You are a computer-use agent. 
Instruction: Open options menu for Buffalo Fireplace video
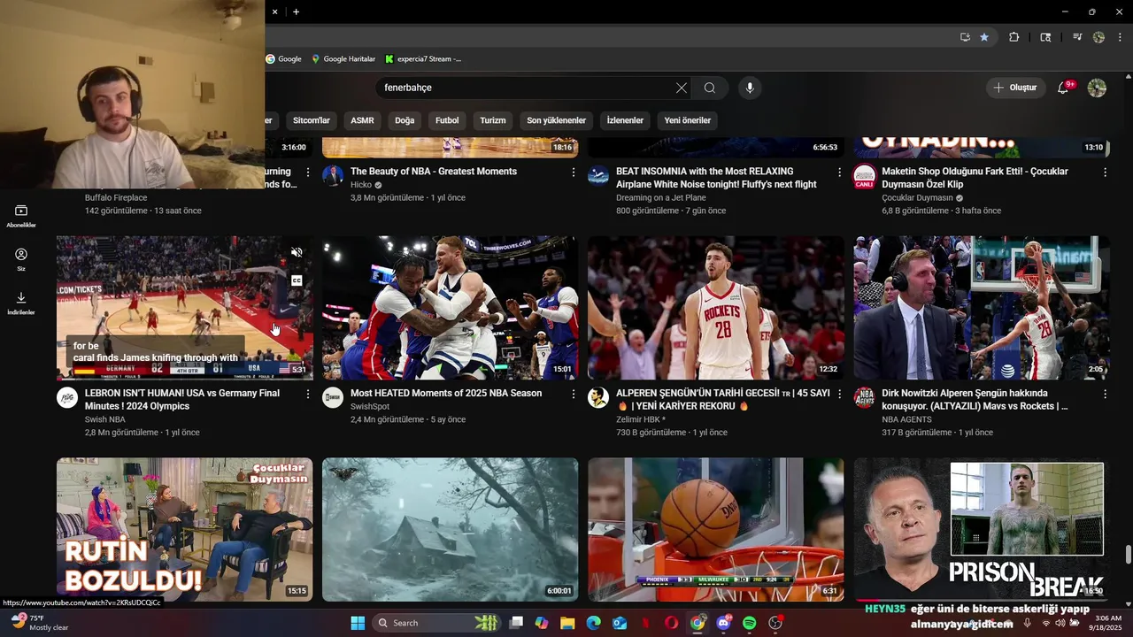308,172
